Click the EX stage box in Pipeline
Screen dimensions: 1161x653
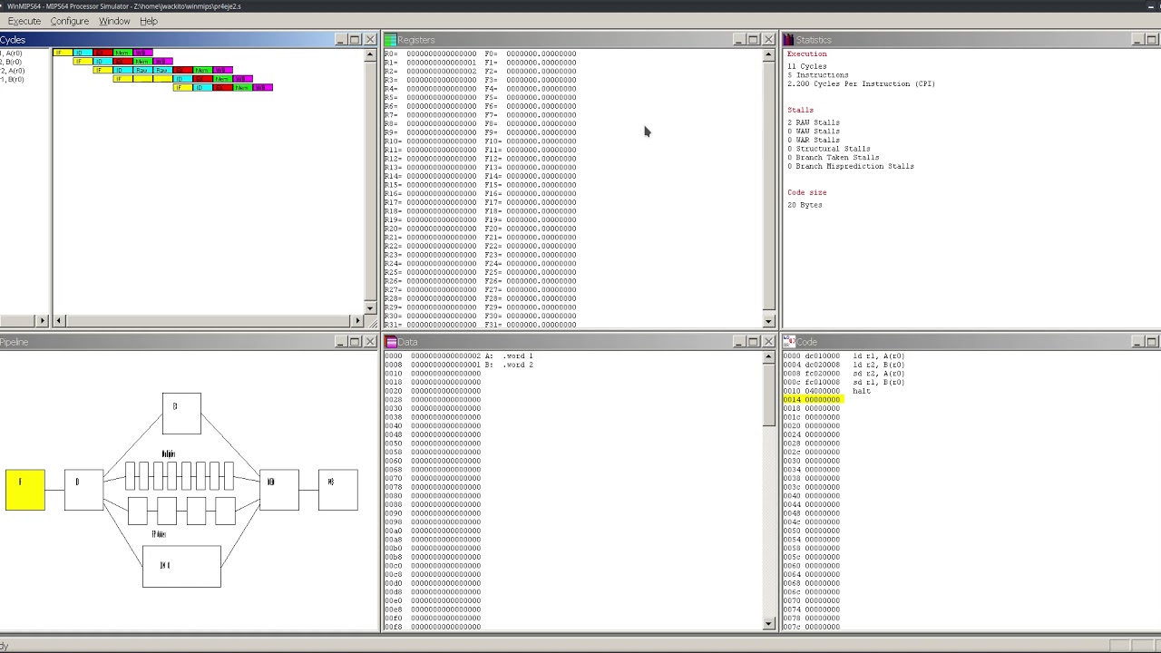181,414
